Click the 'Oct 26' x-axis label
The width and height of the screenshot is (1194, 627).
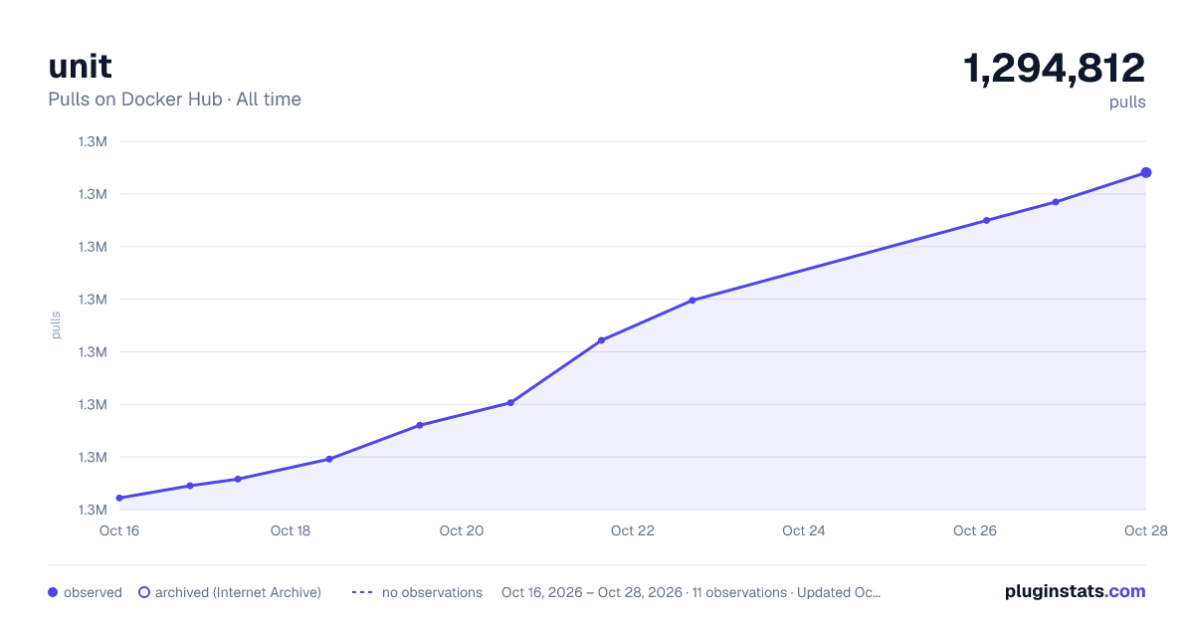(975, 530)
